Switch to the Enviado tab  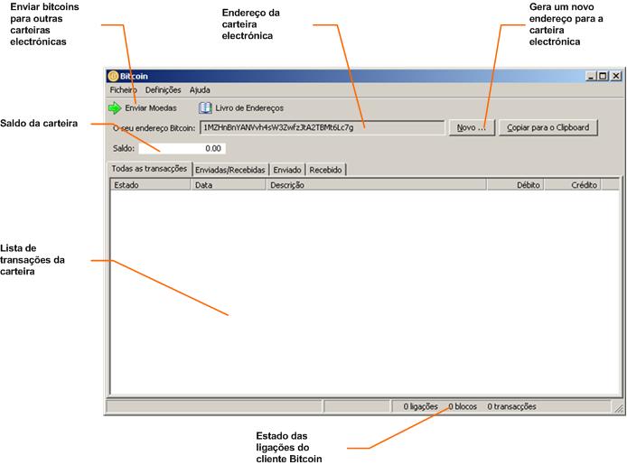coord(287,170)
